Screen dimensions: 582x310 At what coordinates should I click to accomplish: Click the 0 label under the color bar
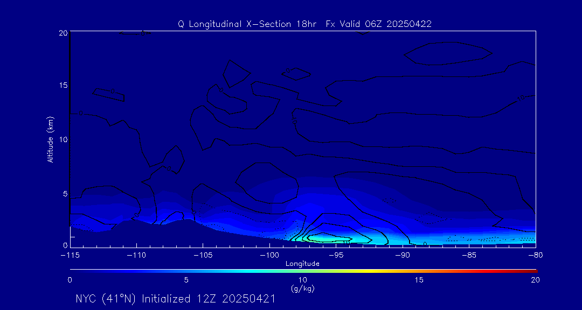[x=70, y=280]
